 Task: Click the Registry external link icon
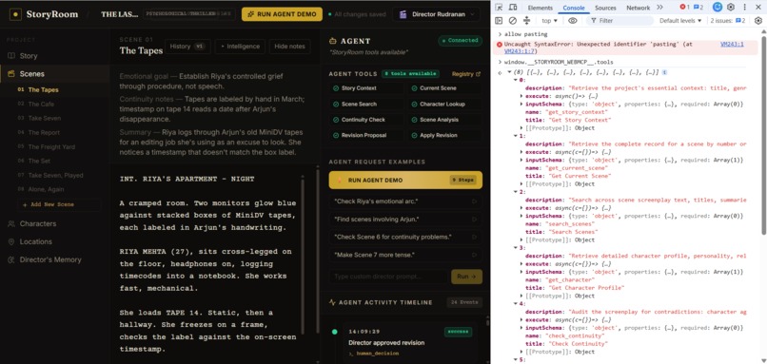(x=478, y=74)
